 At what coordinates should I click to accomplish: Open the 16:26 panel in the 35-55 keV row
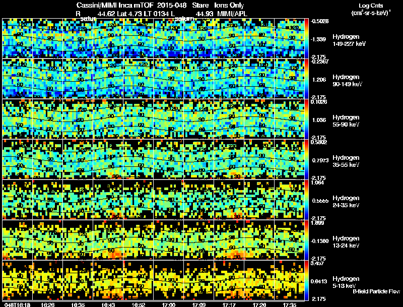point(48,159)
